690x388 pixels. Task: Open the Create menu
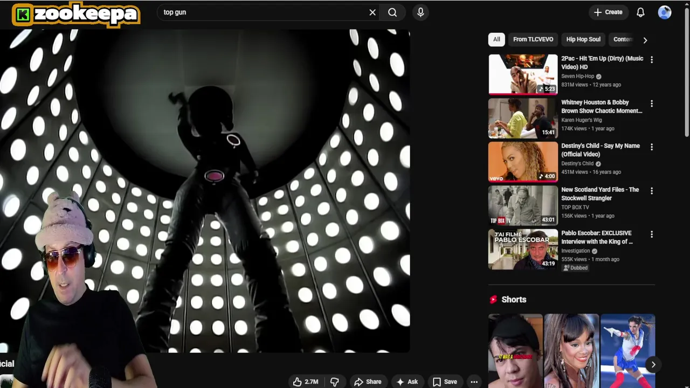(x=608, y=12)
